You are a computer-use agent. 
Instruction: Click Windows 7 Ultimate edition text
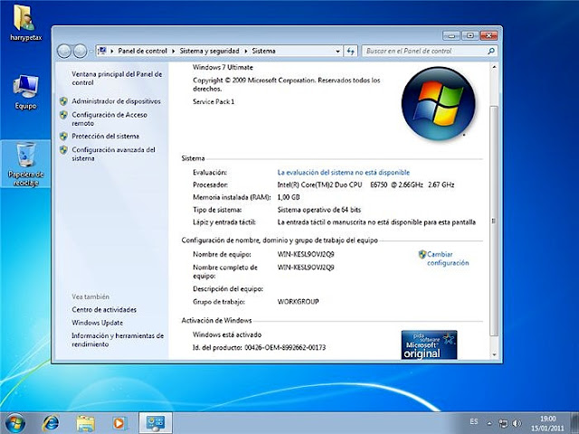click(x=223, y=67)
